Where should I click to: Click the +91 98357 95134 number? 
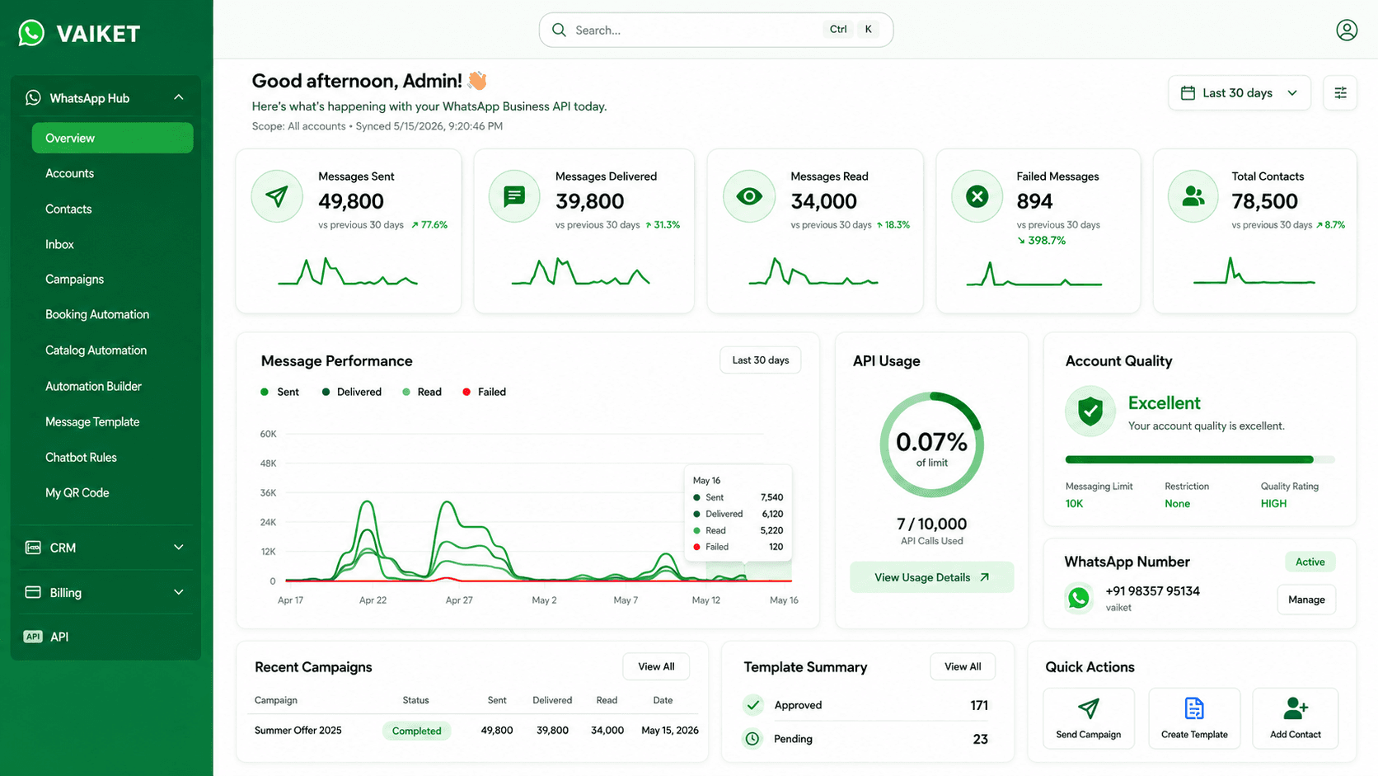pyautogui.click(x=1152, y=591)
